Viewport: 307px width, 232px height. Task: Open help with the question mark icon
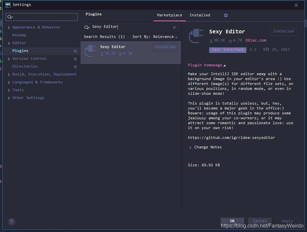[11, 222]
